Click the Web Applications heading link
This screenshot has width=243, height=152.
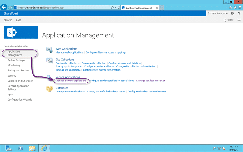point(66,49)
